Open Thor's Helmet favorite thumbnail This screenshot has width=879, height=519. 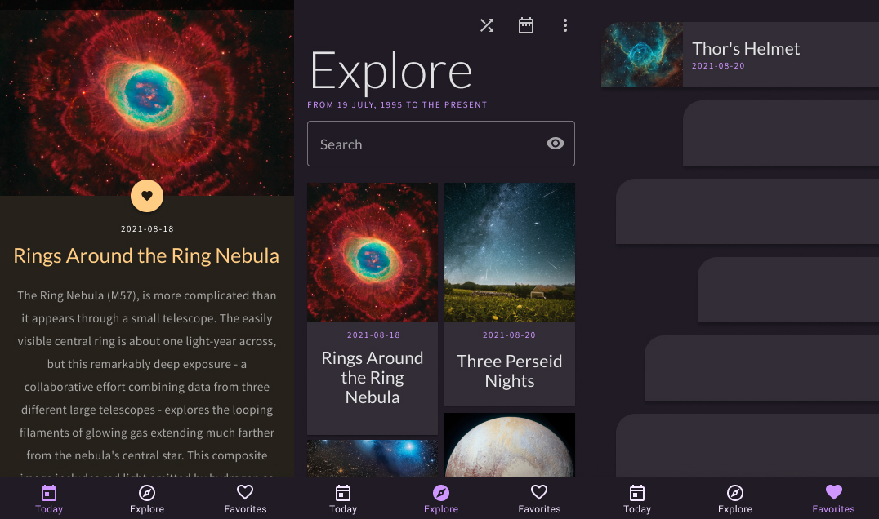642,55
